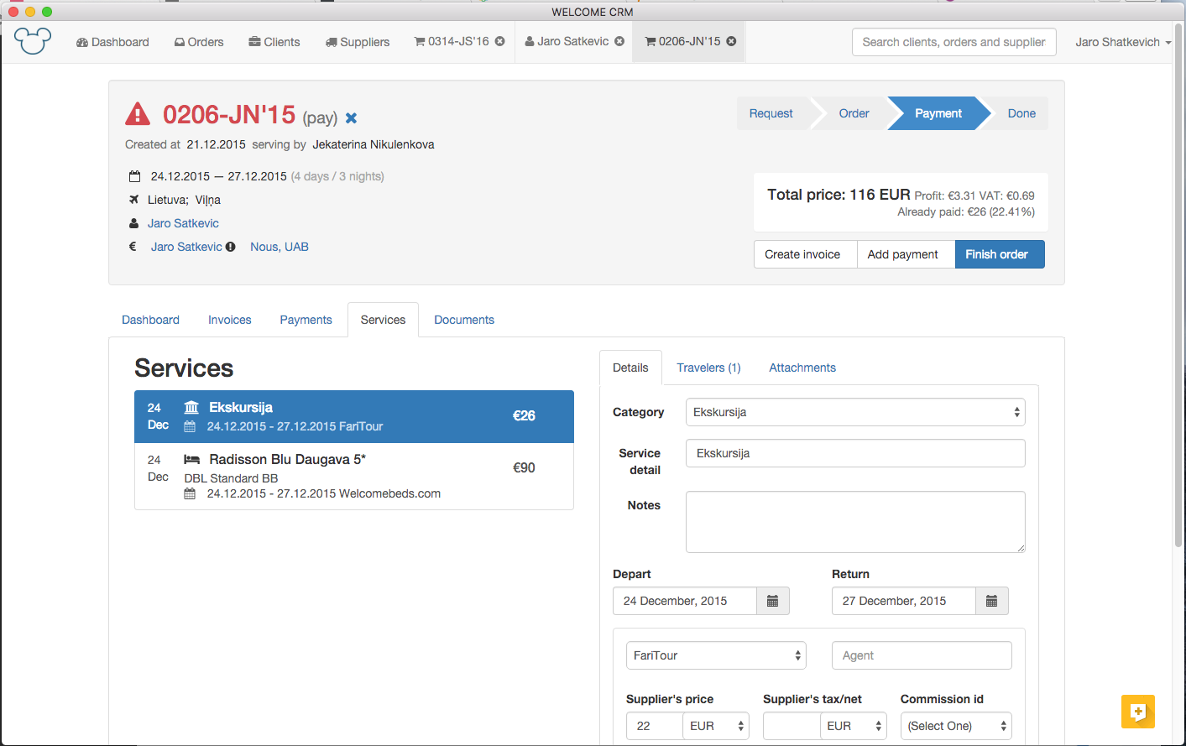
Task: Go to Orders in top navigation
Action: pos(199,42)
